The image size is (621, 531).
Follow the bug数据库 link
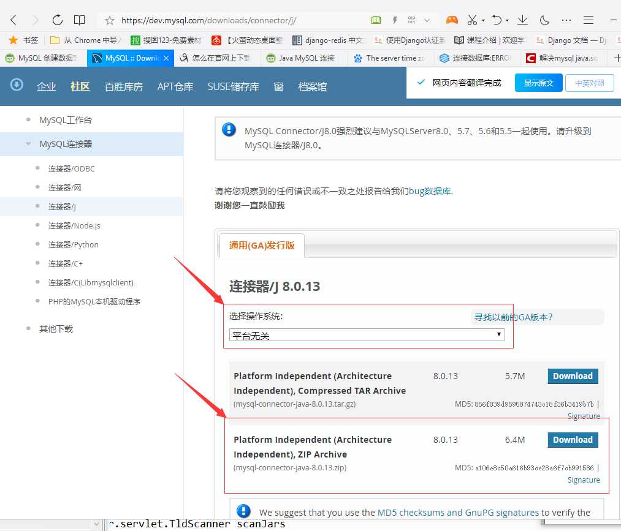coord(430,191)
